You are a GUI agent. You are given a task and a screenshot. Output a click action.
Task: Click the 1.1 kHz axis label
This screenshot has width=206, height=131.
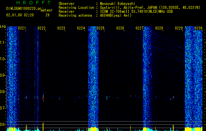(3, 43)
